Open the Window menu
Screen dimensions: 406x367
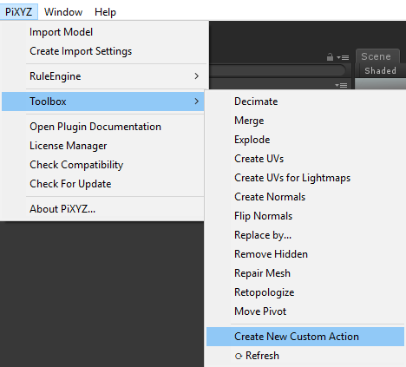point(63,12)
